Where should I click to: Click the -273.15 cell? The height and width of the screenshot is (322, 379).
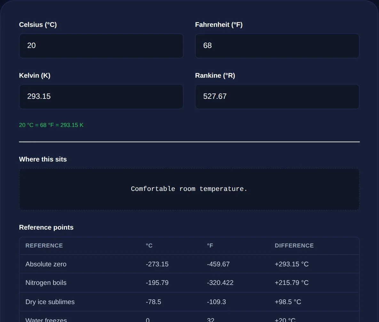[x=157, y=264]
